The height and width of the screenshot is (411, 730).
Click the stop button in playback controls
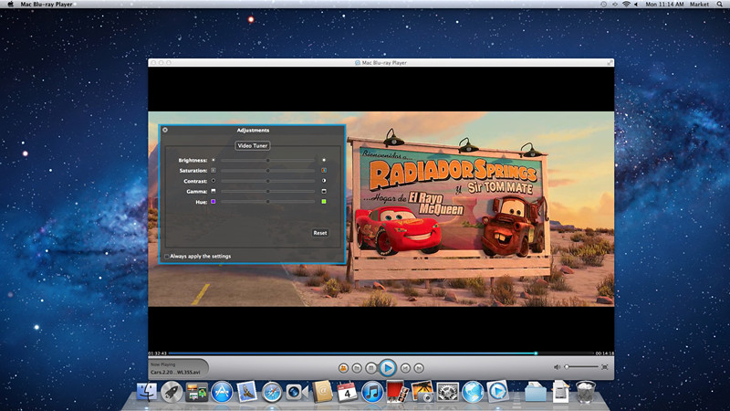tap(371, 367)
